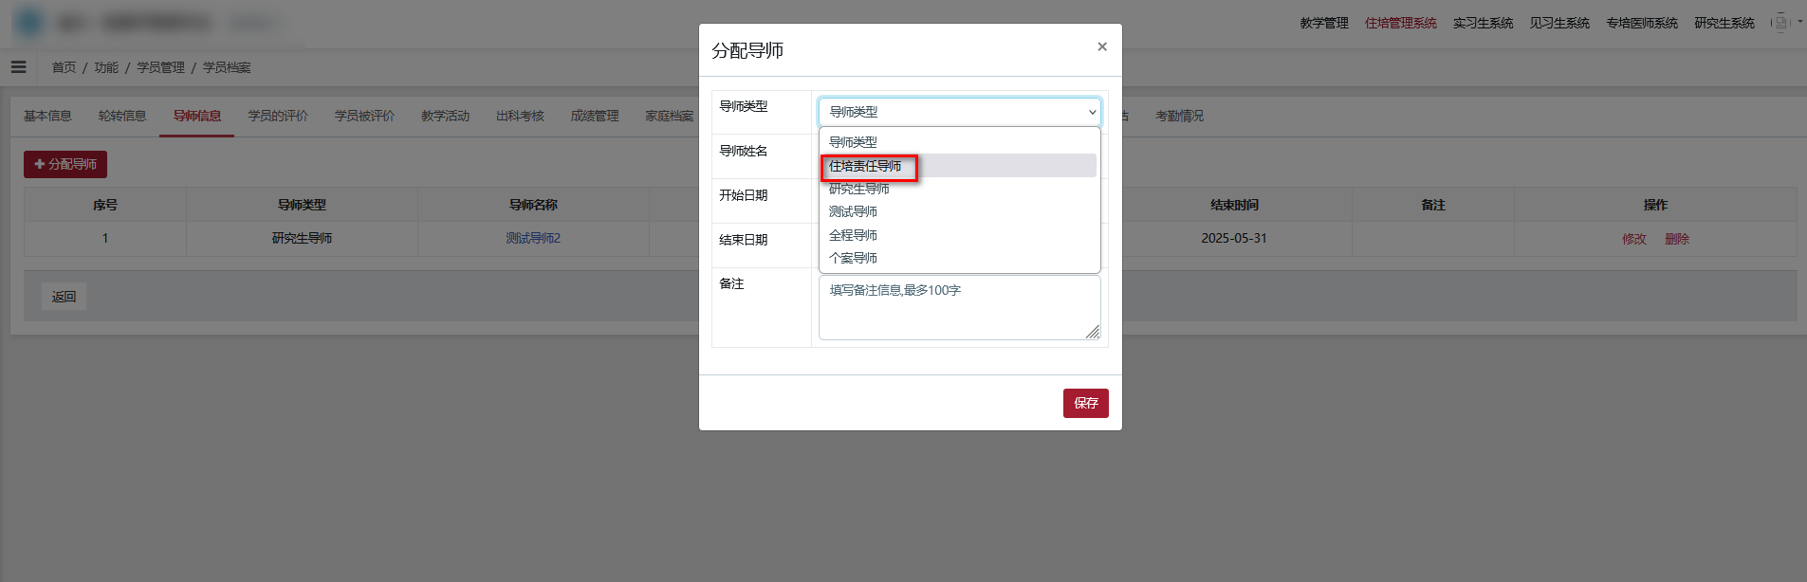
Task: Switch to 导师信息 tab
Action: point(196,116)
